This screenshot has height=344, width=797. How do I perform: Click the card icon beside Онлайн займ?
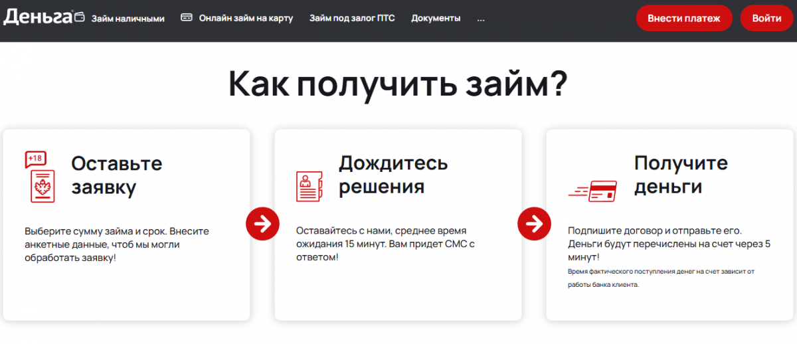187,18
